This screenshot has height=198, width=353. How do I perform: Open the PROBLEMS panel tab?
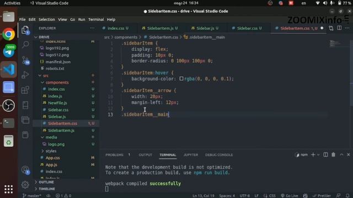pos(114,155)
